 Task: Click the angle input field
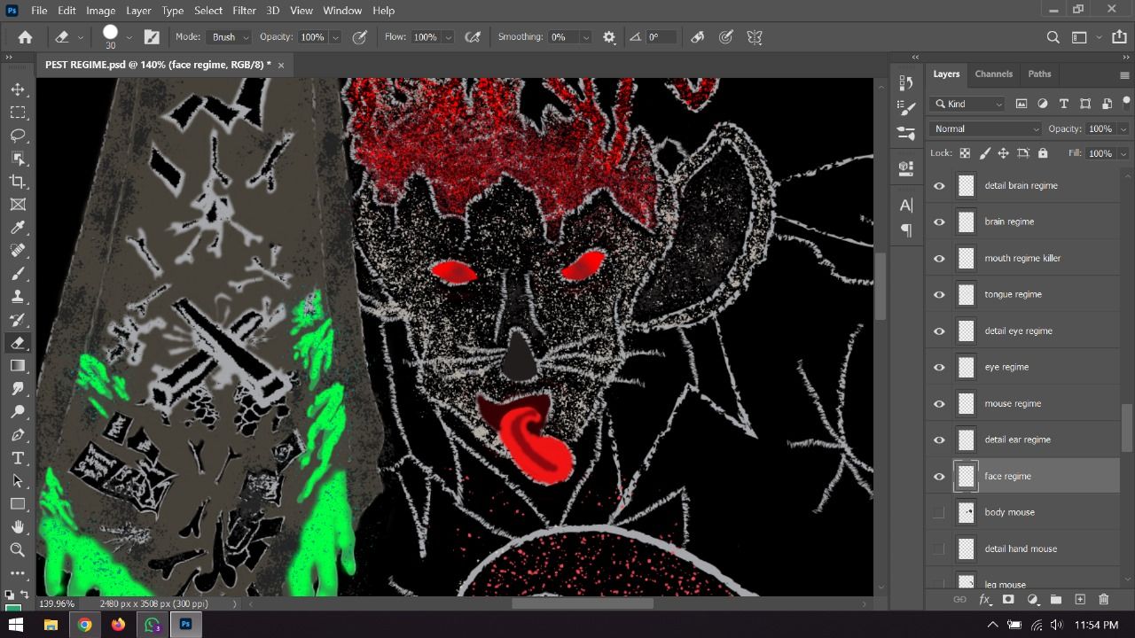pyautogui.click(x=661, y=37)
